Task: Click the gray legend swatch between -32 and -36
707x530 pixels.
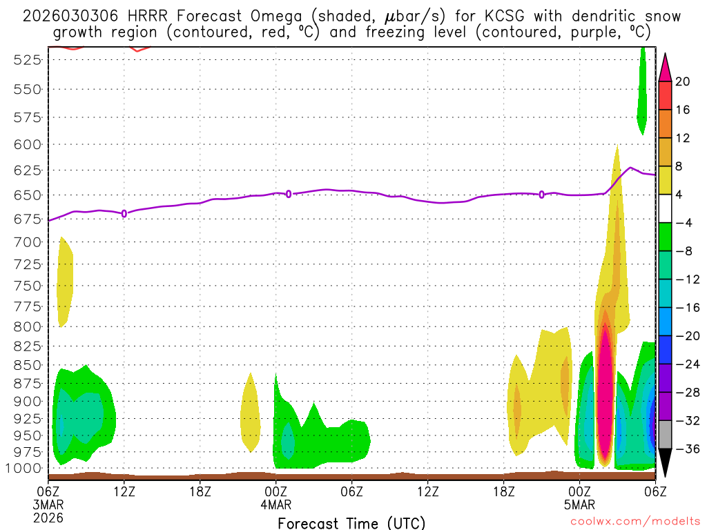Action: [665, 435]
